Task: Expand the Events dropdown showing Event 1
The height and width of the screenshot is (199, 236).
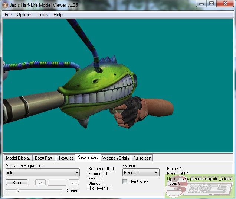Action: (141, 173)
